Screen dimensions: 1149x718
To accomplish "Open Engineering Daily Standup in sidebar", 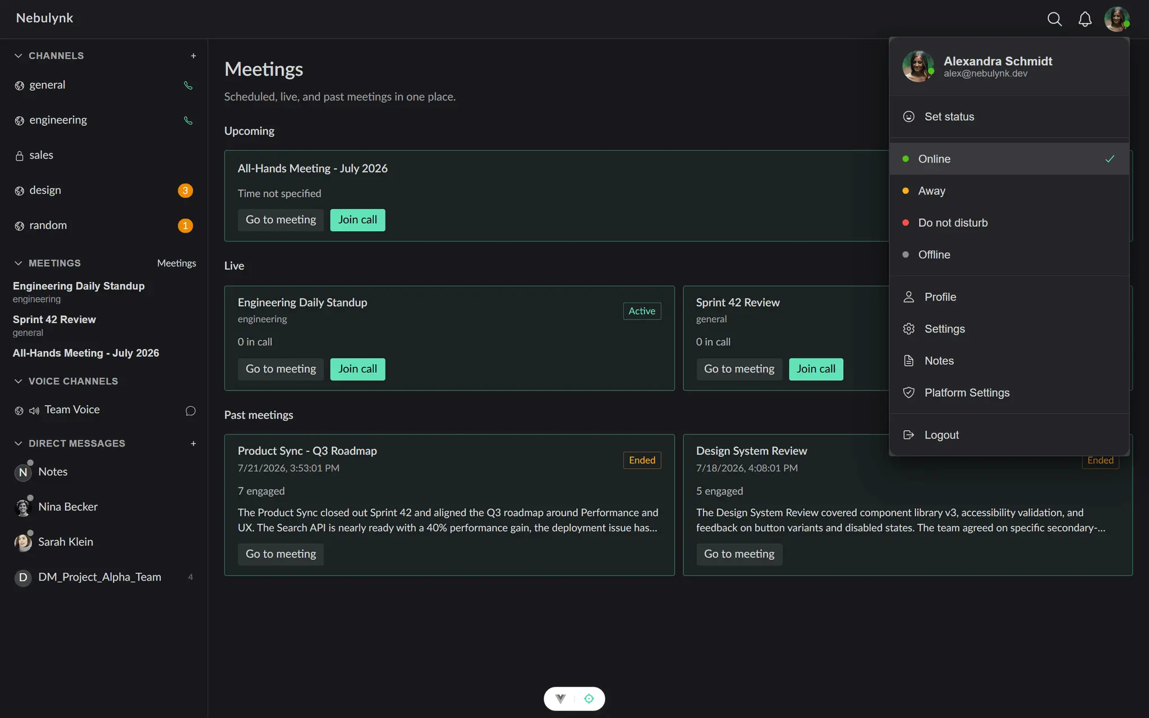I will (79, 292).
